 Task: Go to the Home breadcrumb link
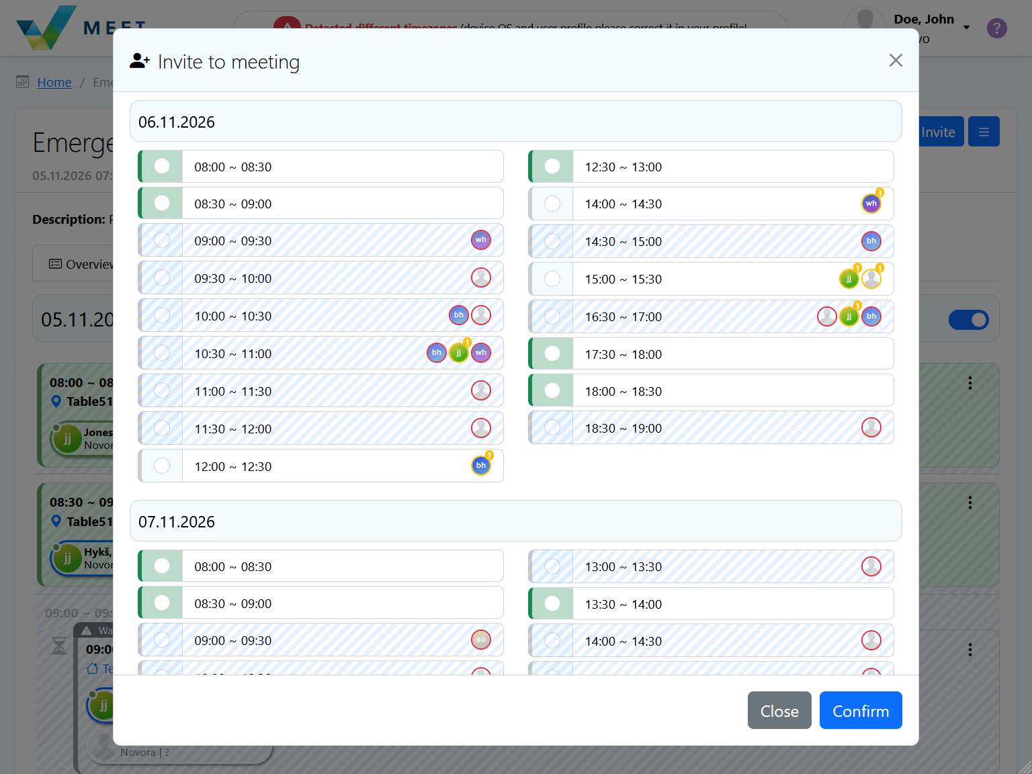(54, 82)
